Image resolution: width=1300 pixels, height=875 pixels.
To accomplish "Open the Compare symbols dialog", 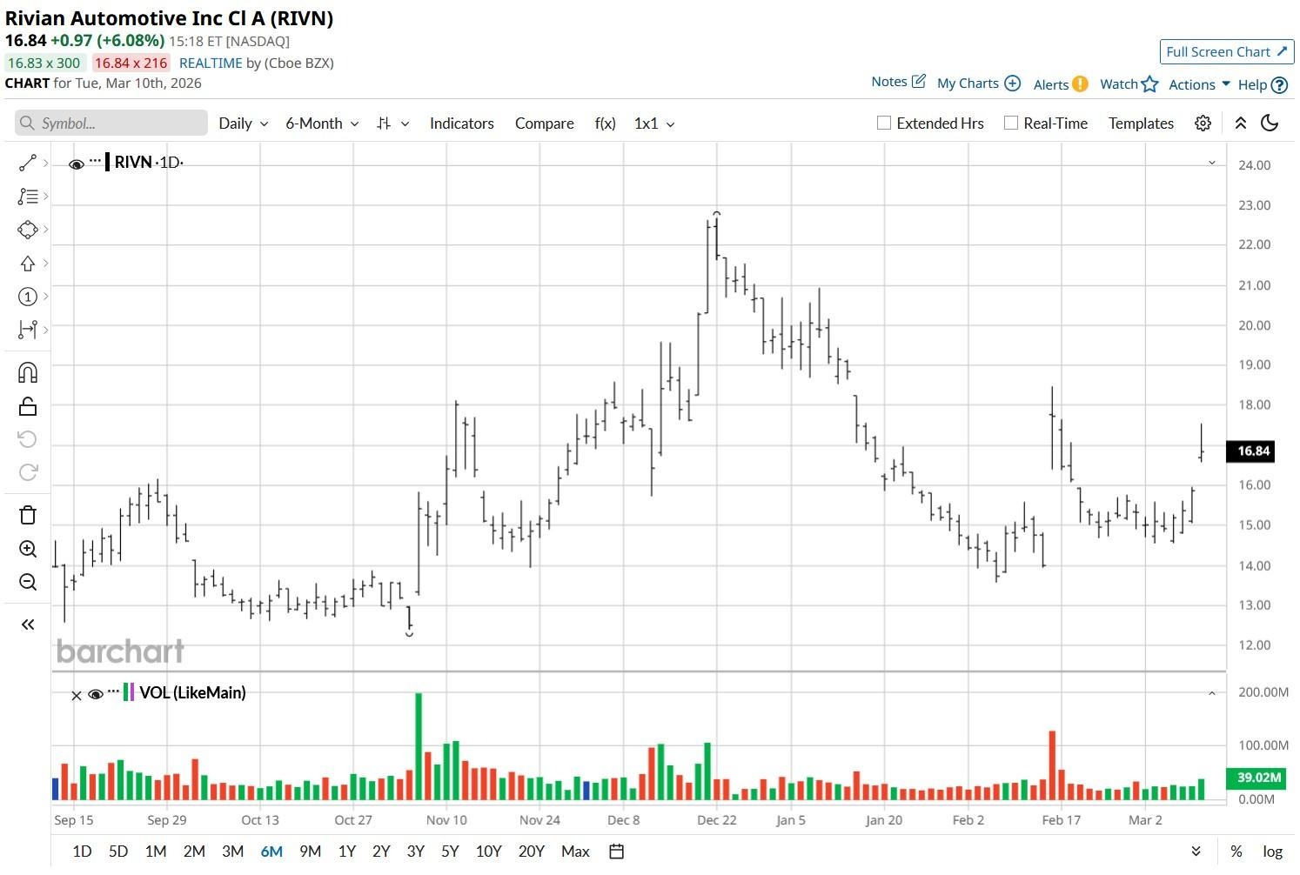I will tap(544, 124).
